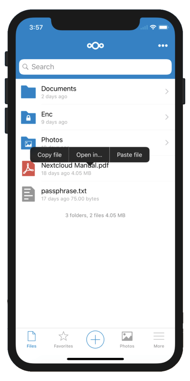Choose Open in... from popup menu

[89, 155]
